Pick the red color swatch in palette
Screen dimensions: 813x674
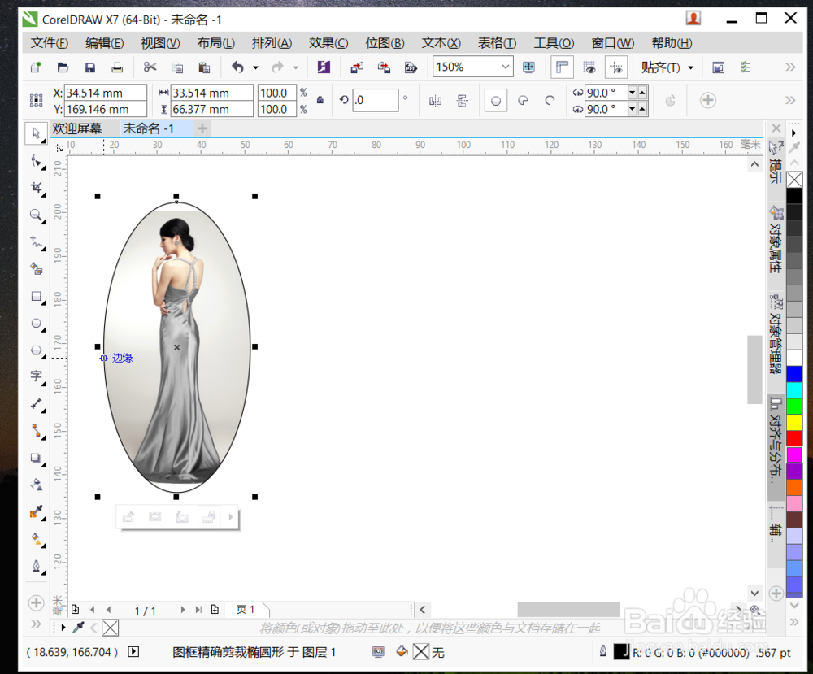793,438
